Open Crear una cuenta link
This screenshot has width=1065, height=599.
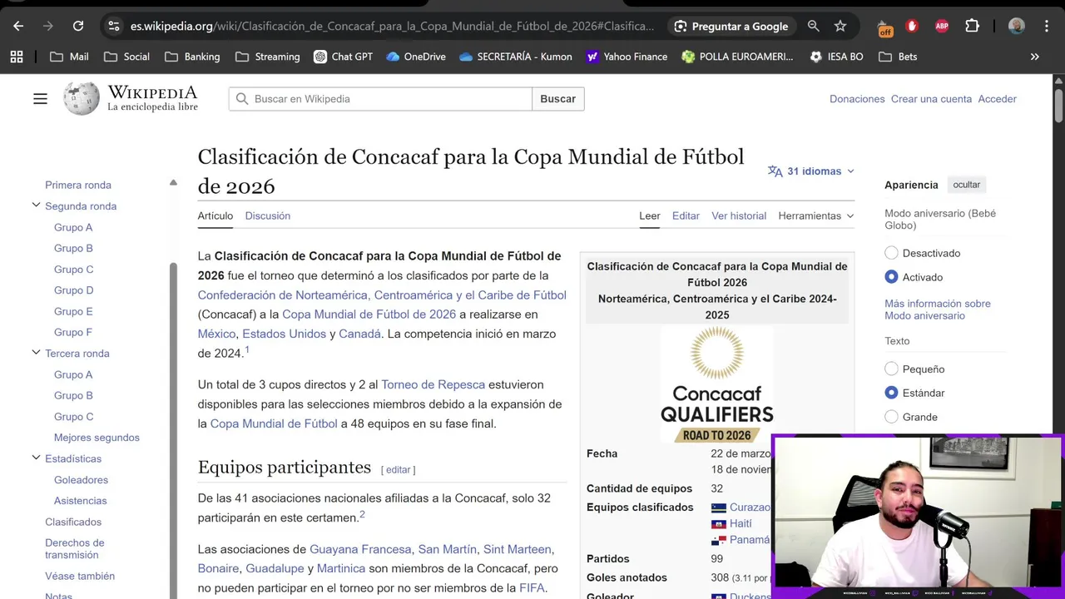click(931, 99)
